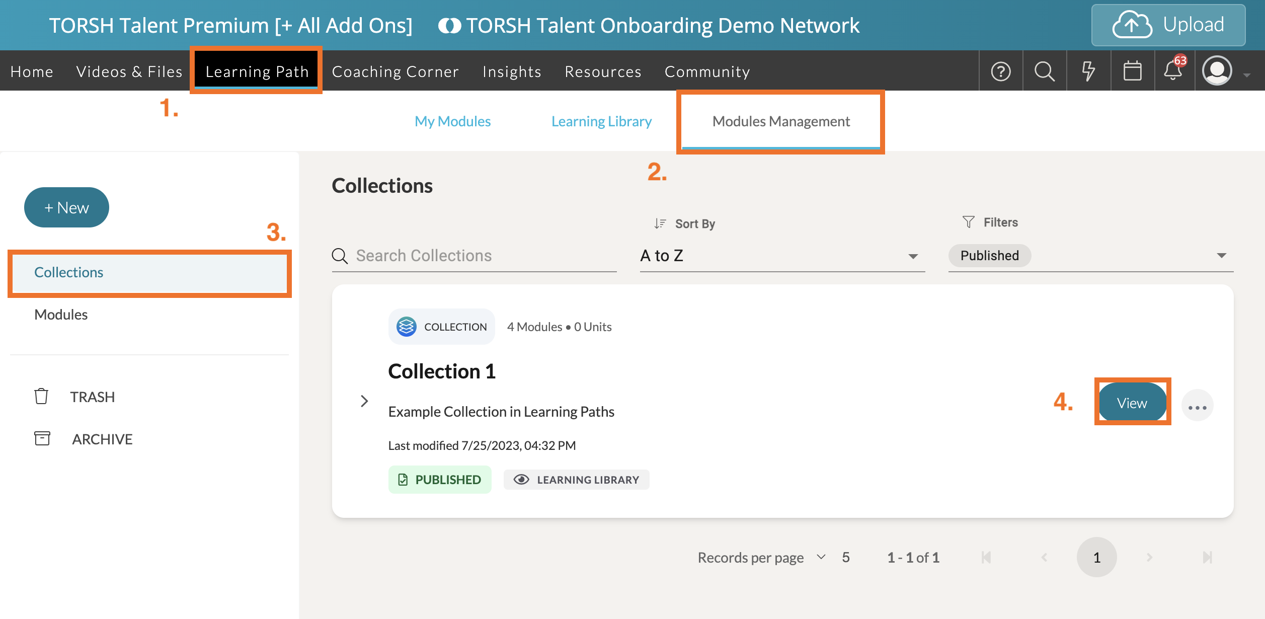Click the PUBLISHED status label
1265x619 pixels.
[448, 480]
